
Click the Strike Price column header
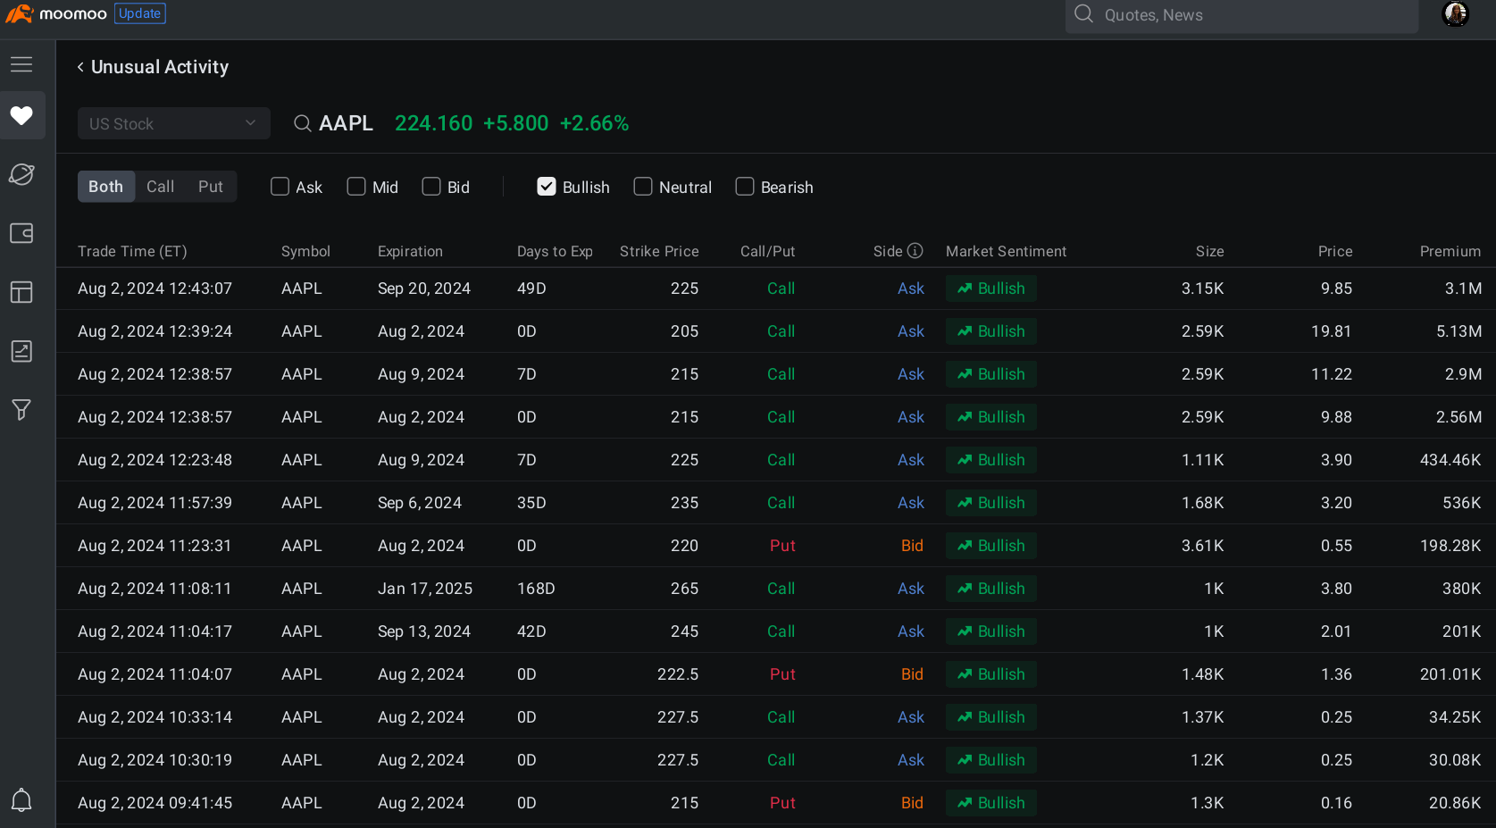tap(659, 251)
